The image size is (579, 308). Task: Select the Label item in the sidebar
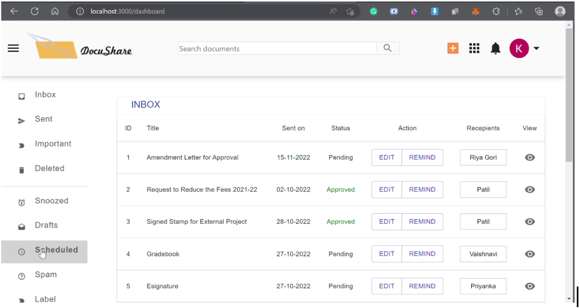(x=45, y=299)
